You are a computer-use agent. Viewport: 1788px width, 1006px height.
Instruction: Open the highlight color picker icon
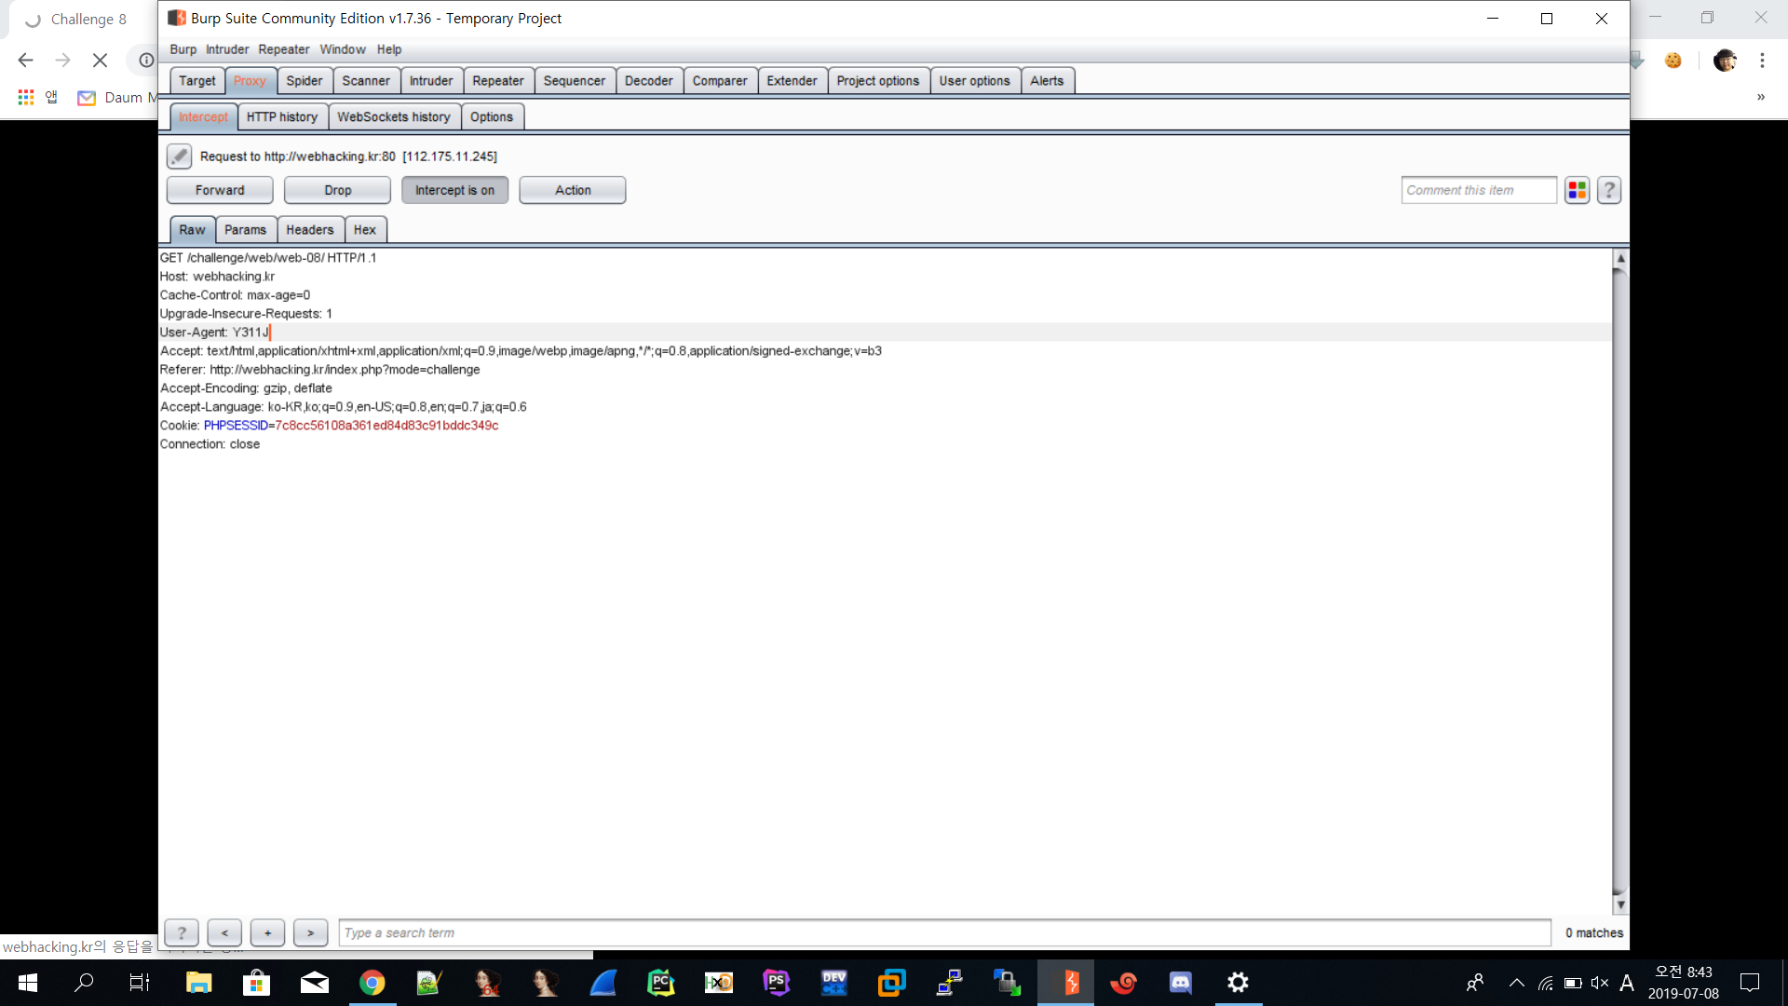pyautogui.click(x=1577, y=190)
